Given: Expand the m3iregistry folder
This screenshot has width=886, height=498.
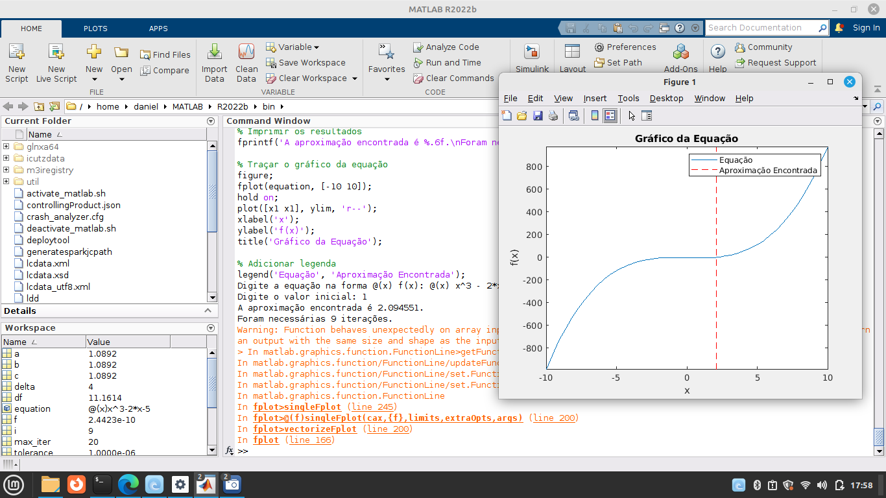Looking at the screenshot, I should tap(6, 170).
